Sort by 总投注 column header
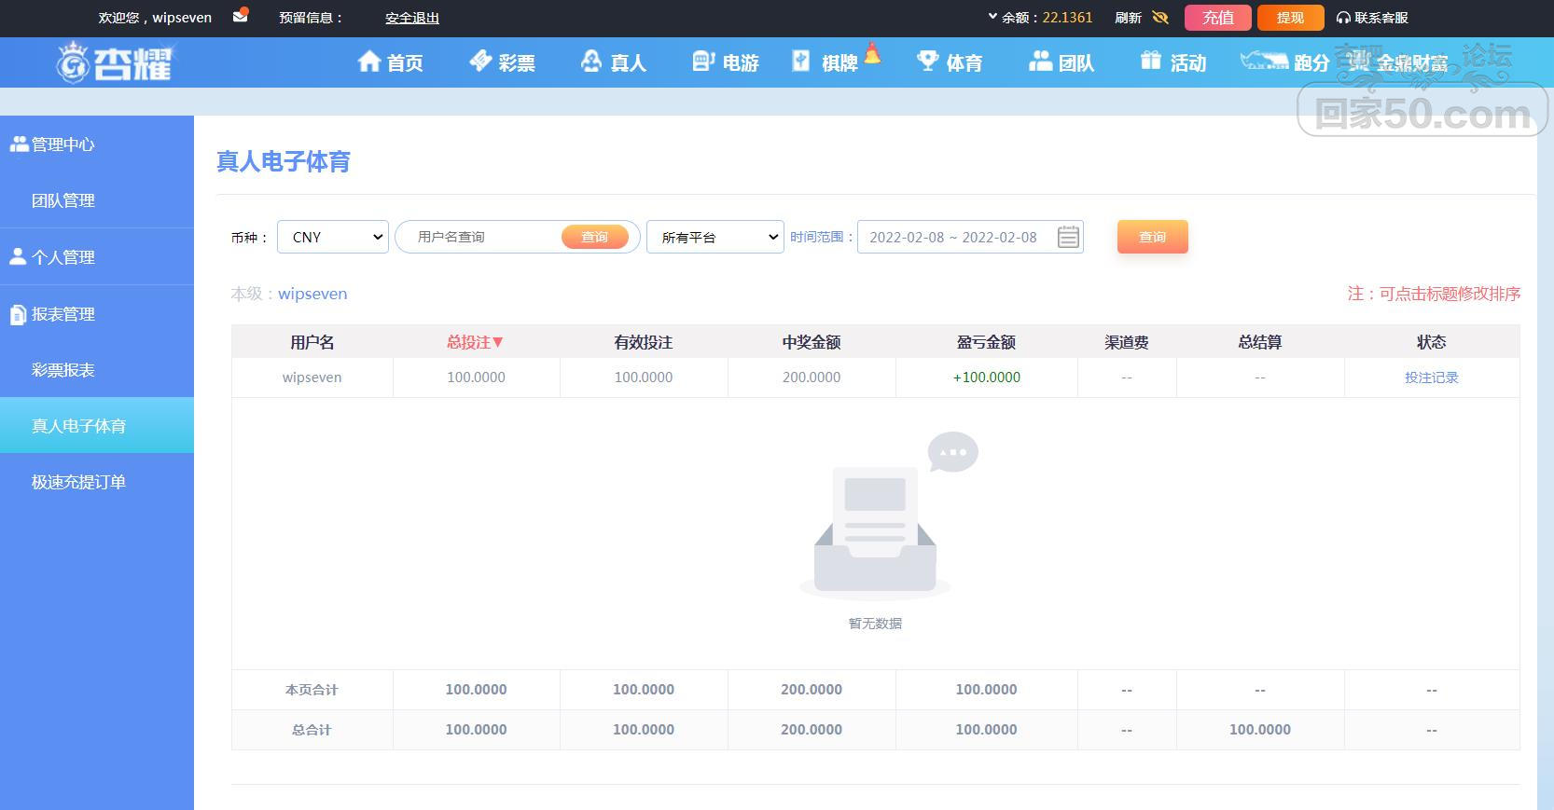 [475, 342]
